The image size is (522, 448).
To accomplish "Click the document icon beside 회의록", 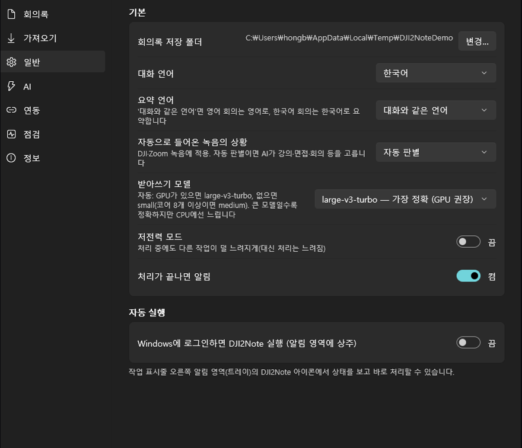I will click(x=11, y=14).
